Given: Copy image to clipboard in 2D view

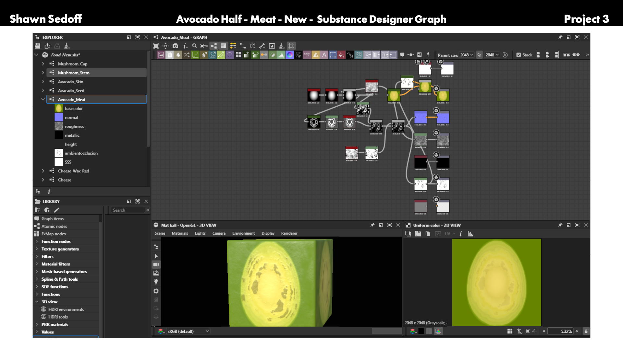Looking at the screenshot, I should pyautogui.click(x=428, y=234).
